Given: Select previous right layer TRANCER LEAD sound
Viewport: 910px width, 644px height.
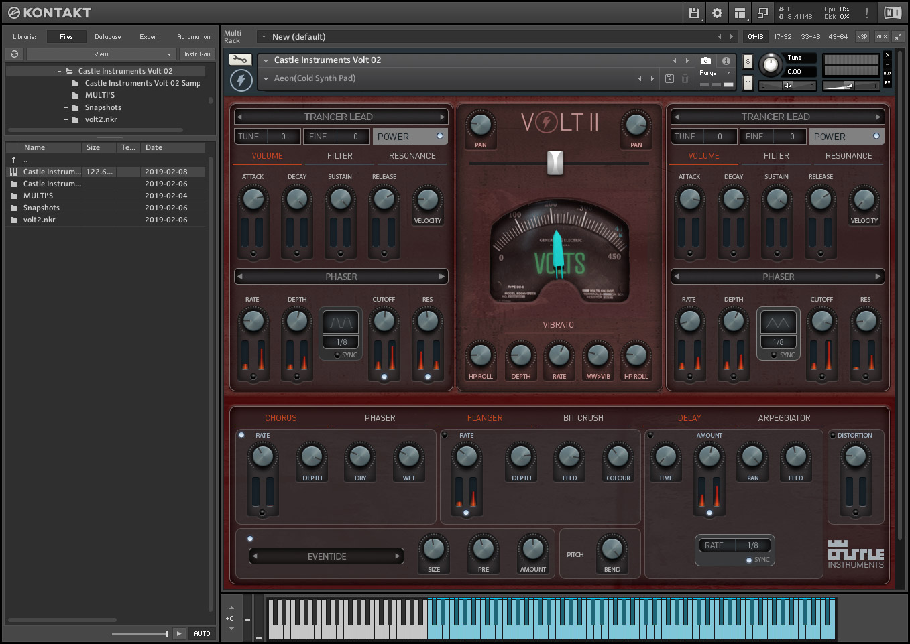Looking at the screenshot, I should pos(677,117).
